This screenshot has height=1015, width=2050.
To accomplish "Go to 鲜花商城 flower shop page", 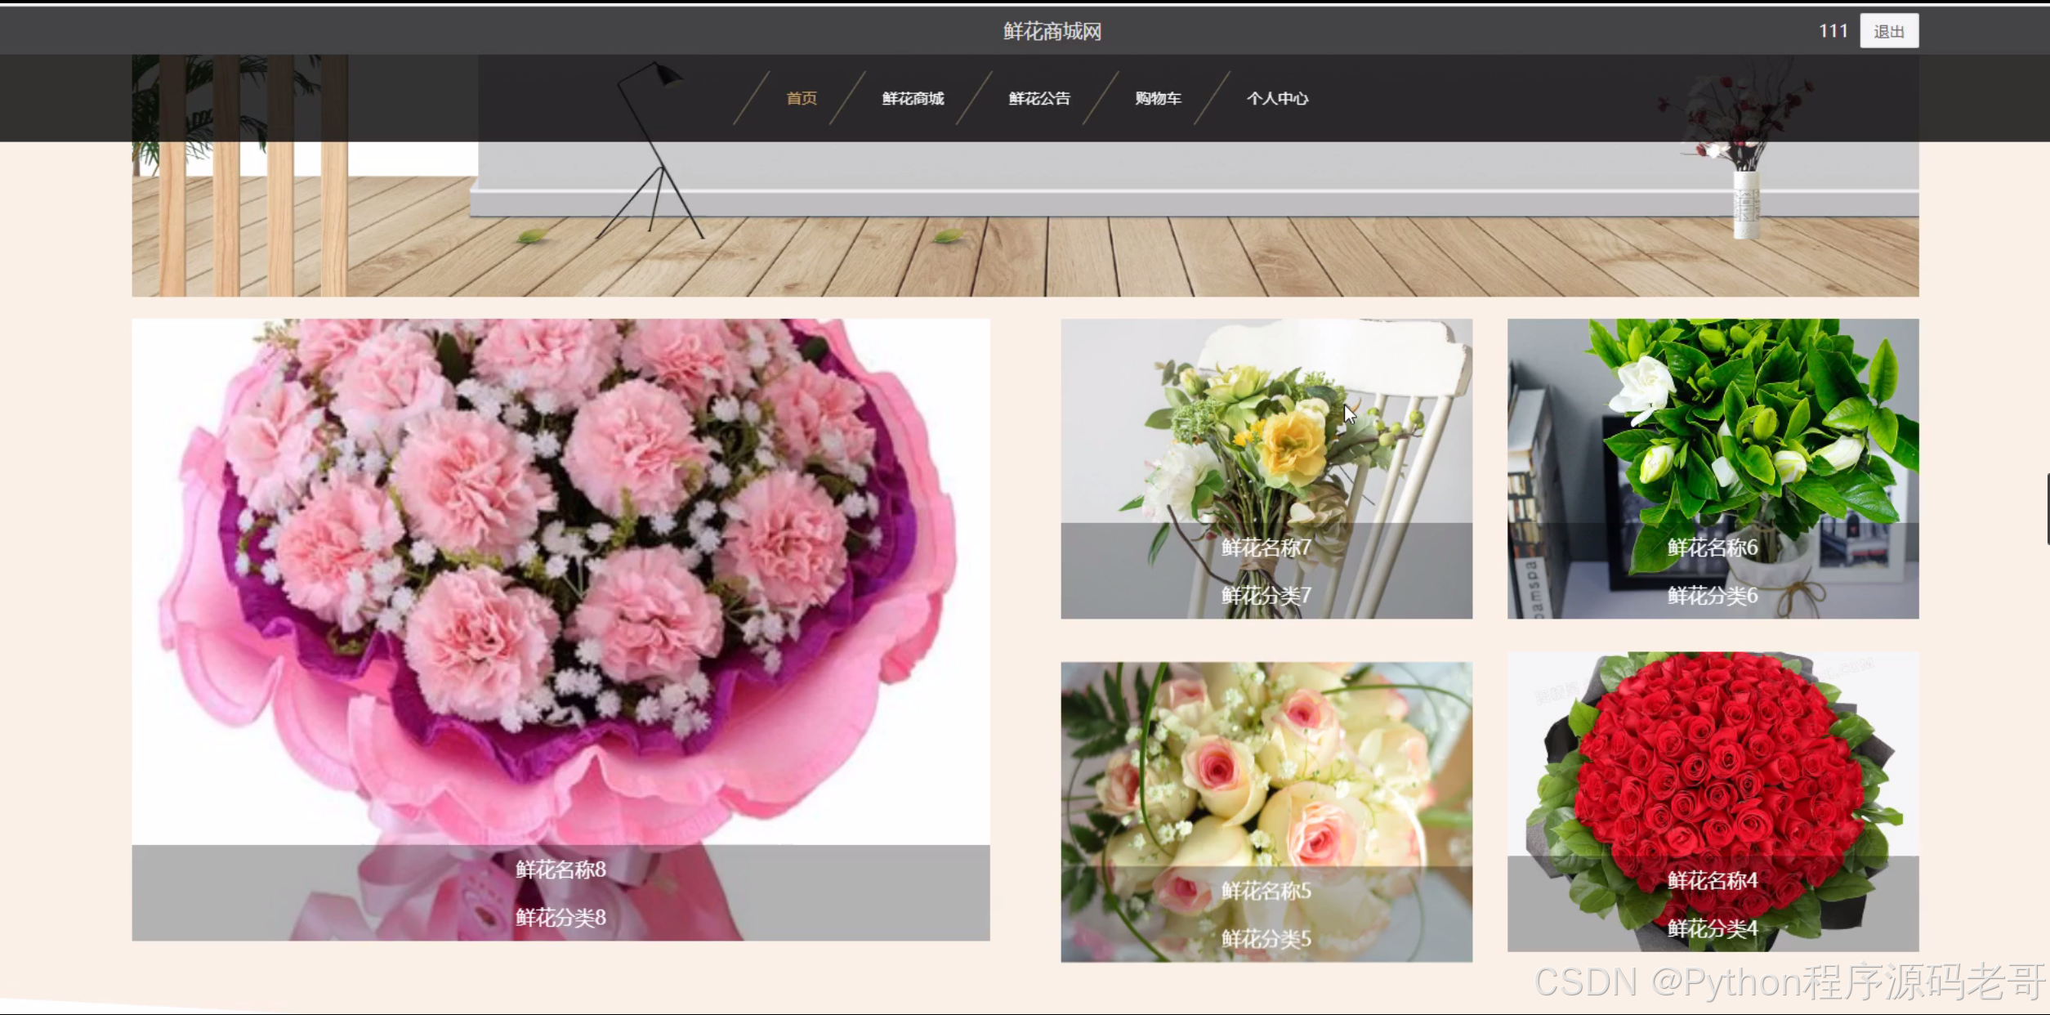I will point(913,98).
